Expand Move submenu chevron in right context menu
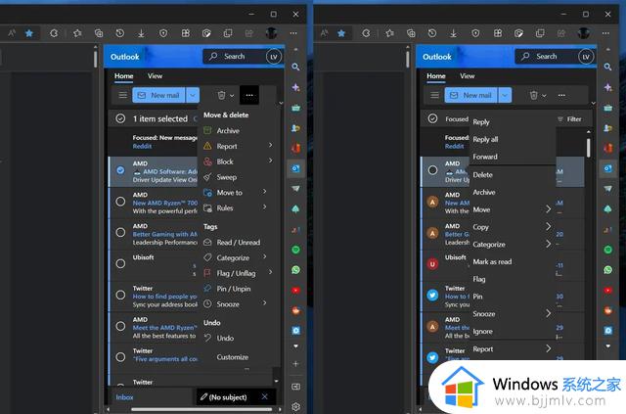 tap(548, 209)
